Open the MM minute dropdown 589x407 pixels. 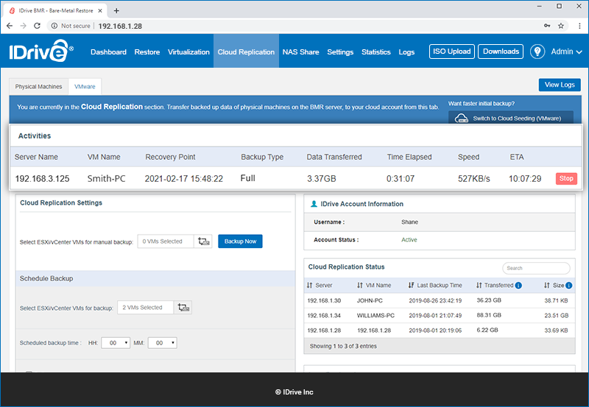pos(162,343)
